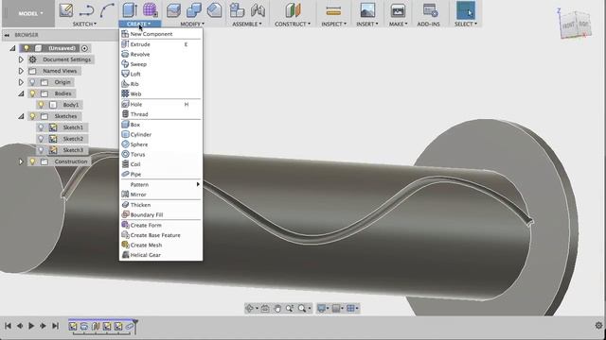Click the first sketch feature in timeline
The width and height of the screenshot is (606, 340).
pyautogui.click(x=73, y=327)
